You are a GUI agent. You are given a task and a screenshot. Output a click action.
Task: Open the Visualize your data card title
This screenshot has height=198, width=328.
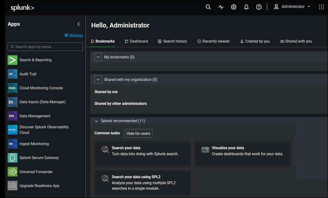tap(228, 148)
